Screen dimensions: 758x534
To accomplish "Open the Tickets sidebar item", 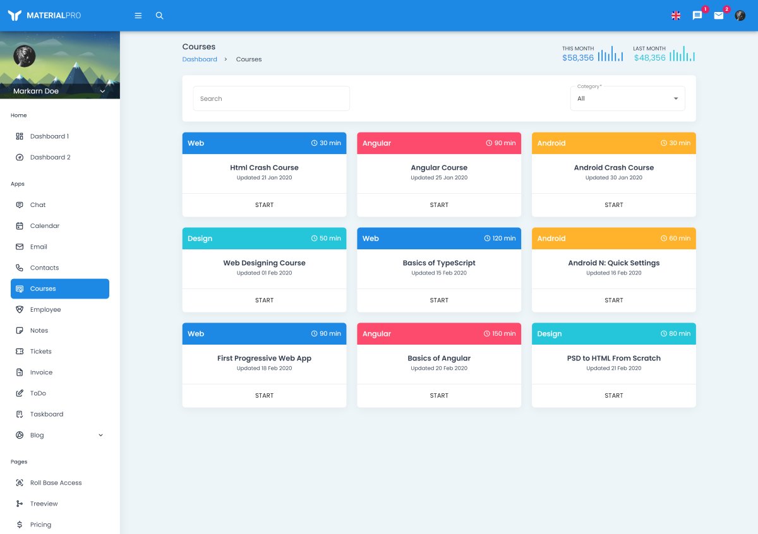I will 41,352.
